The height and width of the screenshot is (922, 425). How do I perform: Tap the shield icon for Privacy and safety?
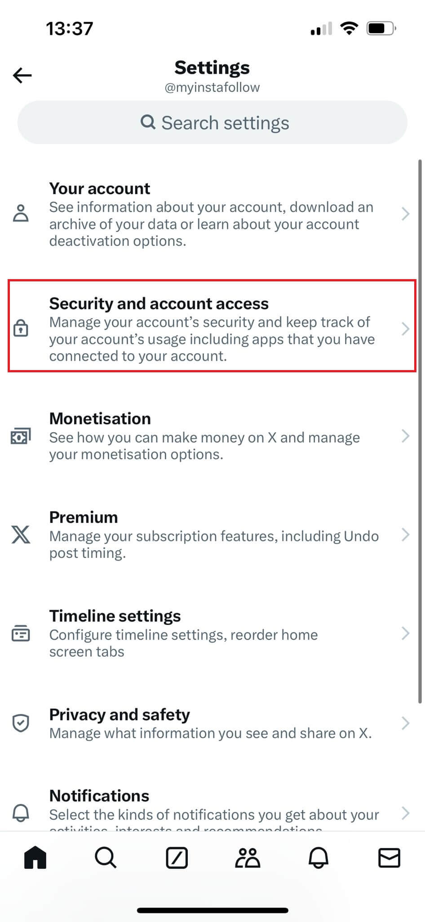[20, 723]
